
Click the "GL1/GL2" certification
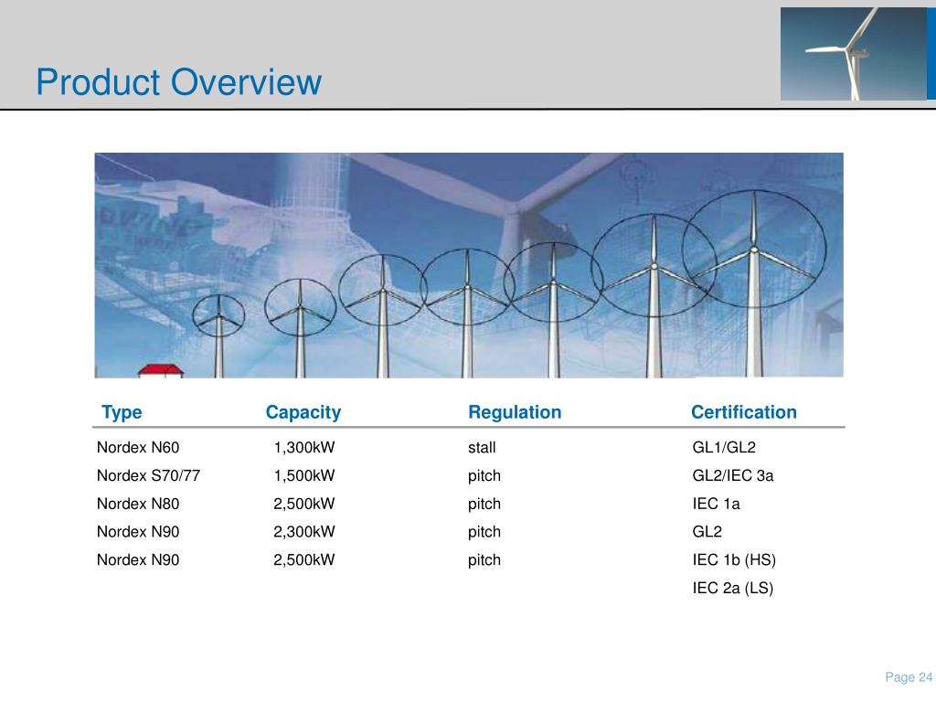click(724, 447)
